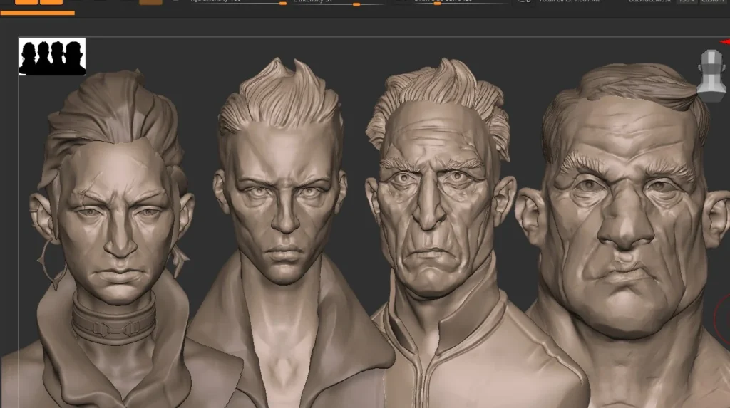Click the brown color swatch in the top bar
Viewport: 730px width, 408px height.
pos(151,2)
